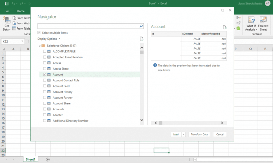
Task: Select column Q header
Action: (x=250, y=49)
